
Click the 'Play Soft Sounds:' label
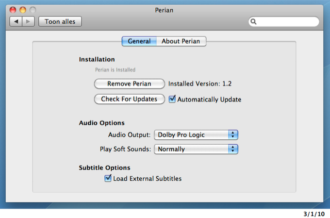(125, 149)
